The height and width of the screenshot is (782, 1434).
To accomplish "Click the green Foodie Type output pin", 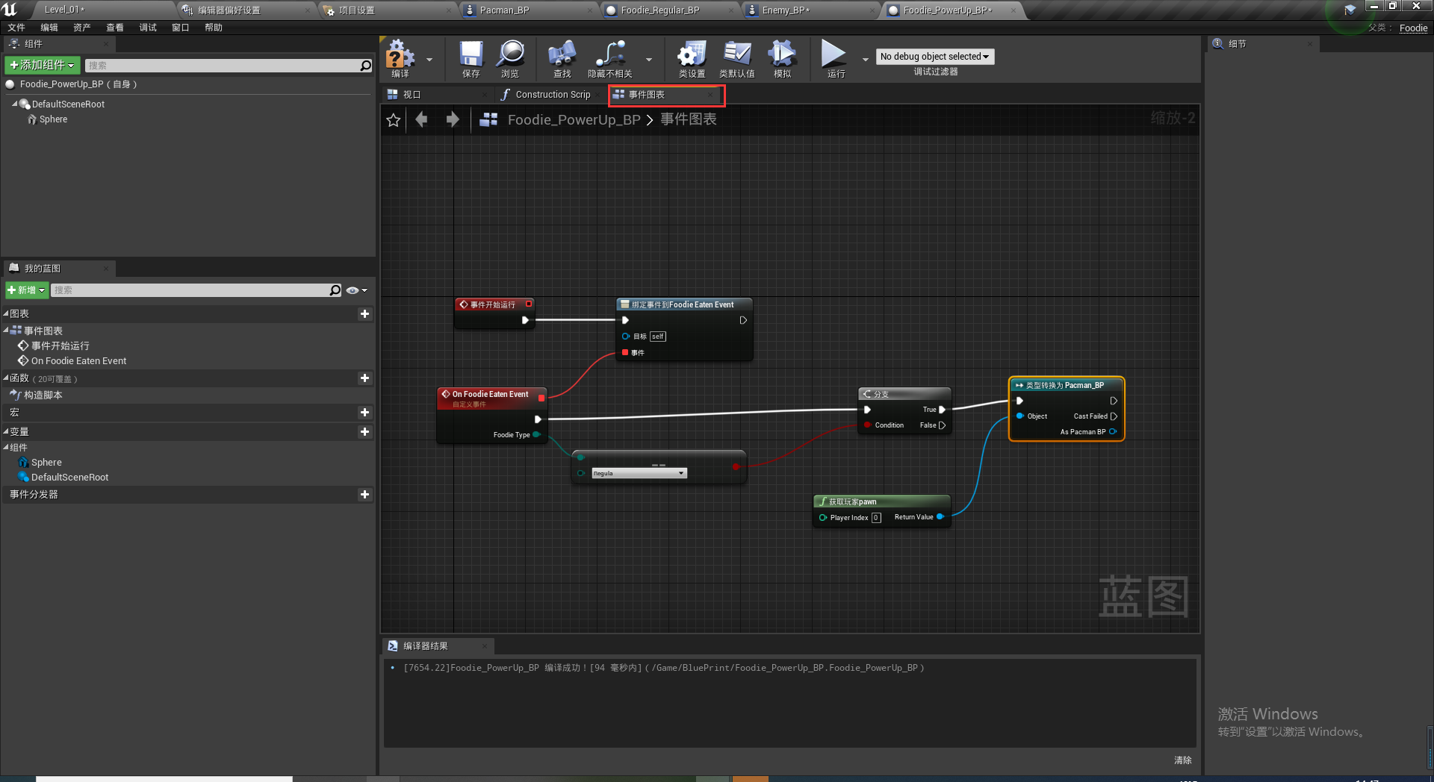I will point(537,434).
